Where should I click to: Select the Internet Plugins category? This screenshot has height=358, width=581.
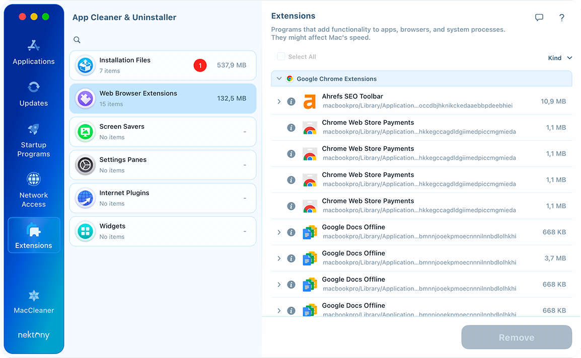[163, 198]
